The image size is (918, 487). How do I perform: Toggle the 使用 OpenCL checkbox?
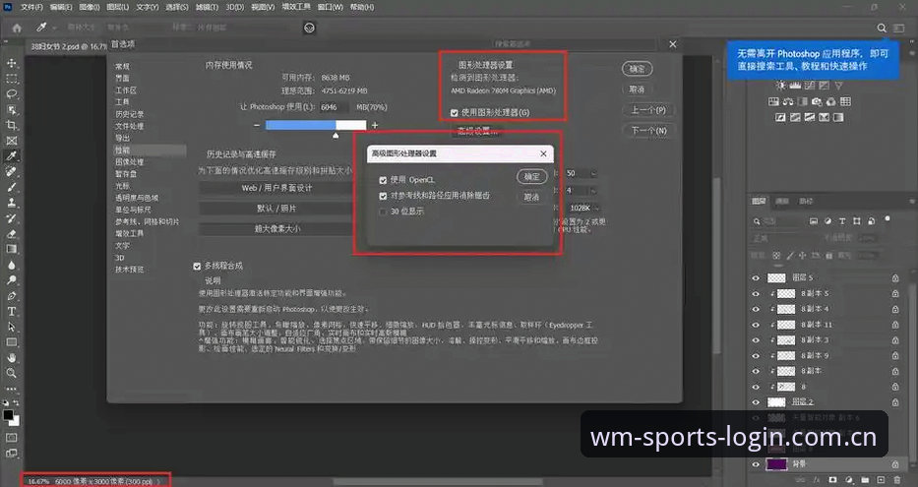coord(383,180)
